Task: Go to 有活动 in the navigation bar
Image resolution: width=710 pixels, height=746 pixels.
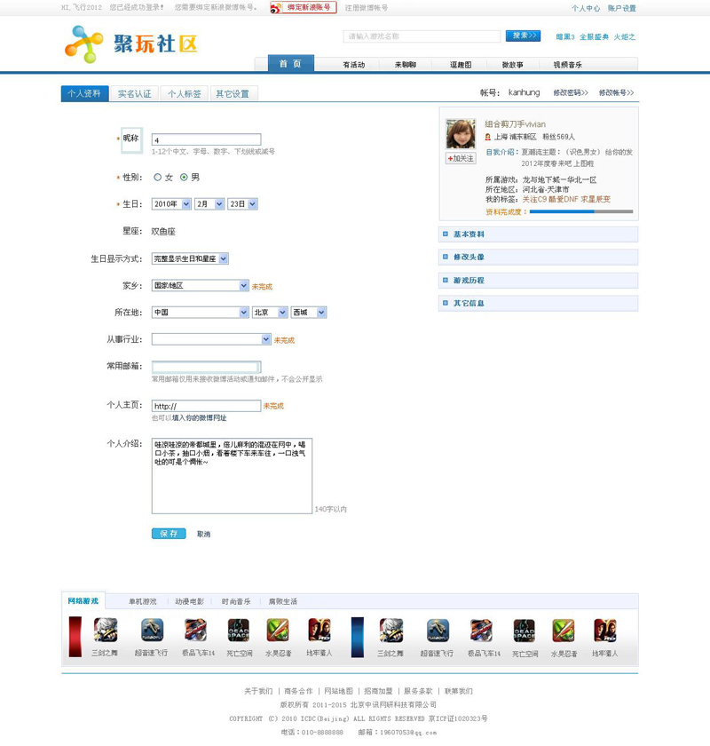Action: pyautogui.click(x=354, y=65)
